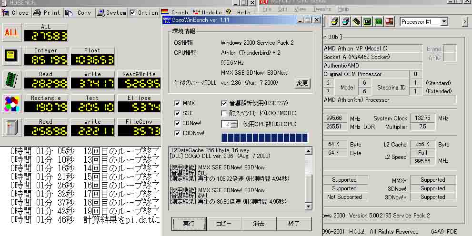Click the colored shapes video icon in HDBENCH

[11, 104]
